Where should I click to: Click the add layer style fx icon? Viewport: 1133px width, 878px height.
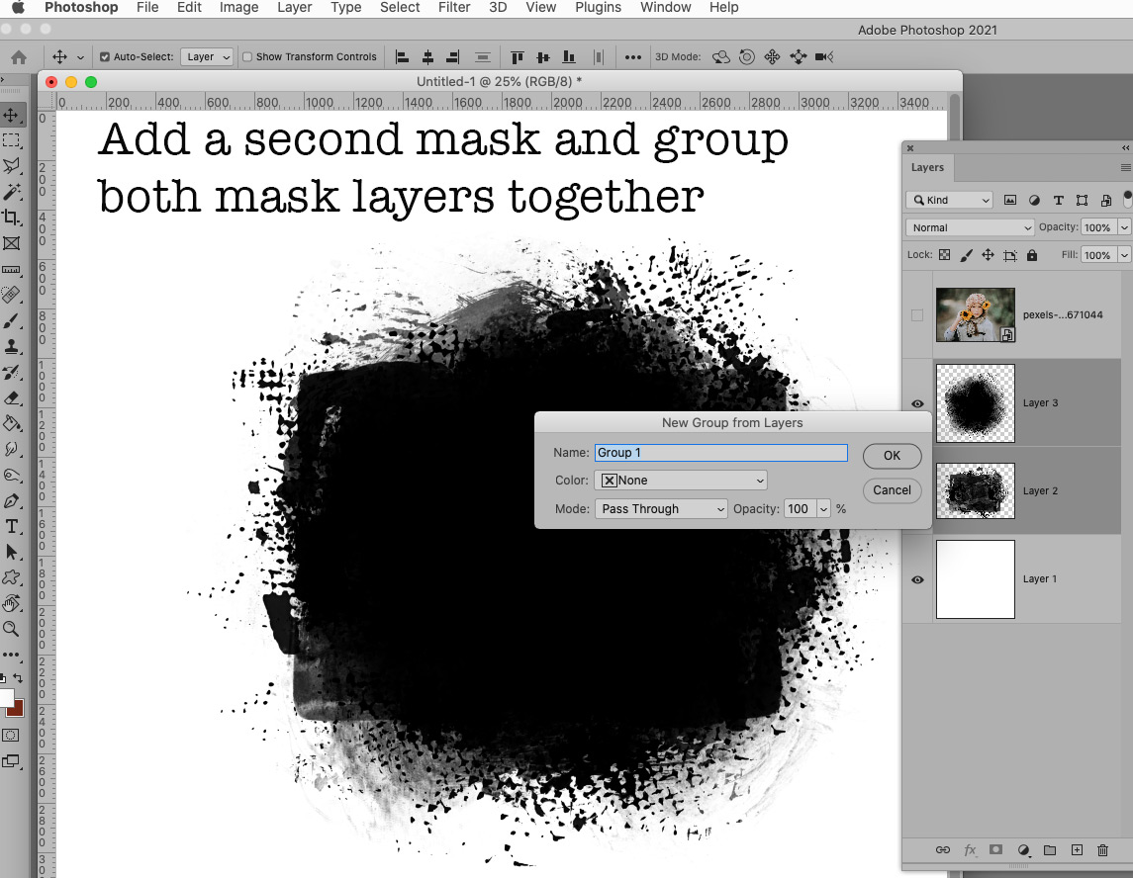click(x=970, y=850)
